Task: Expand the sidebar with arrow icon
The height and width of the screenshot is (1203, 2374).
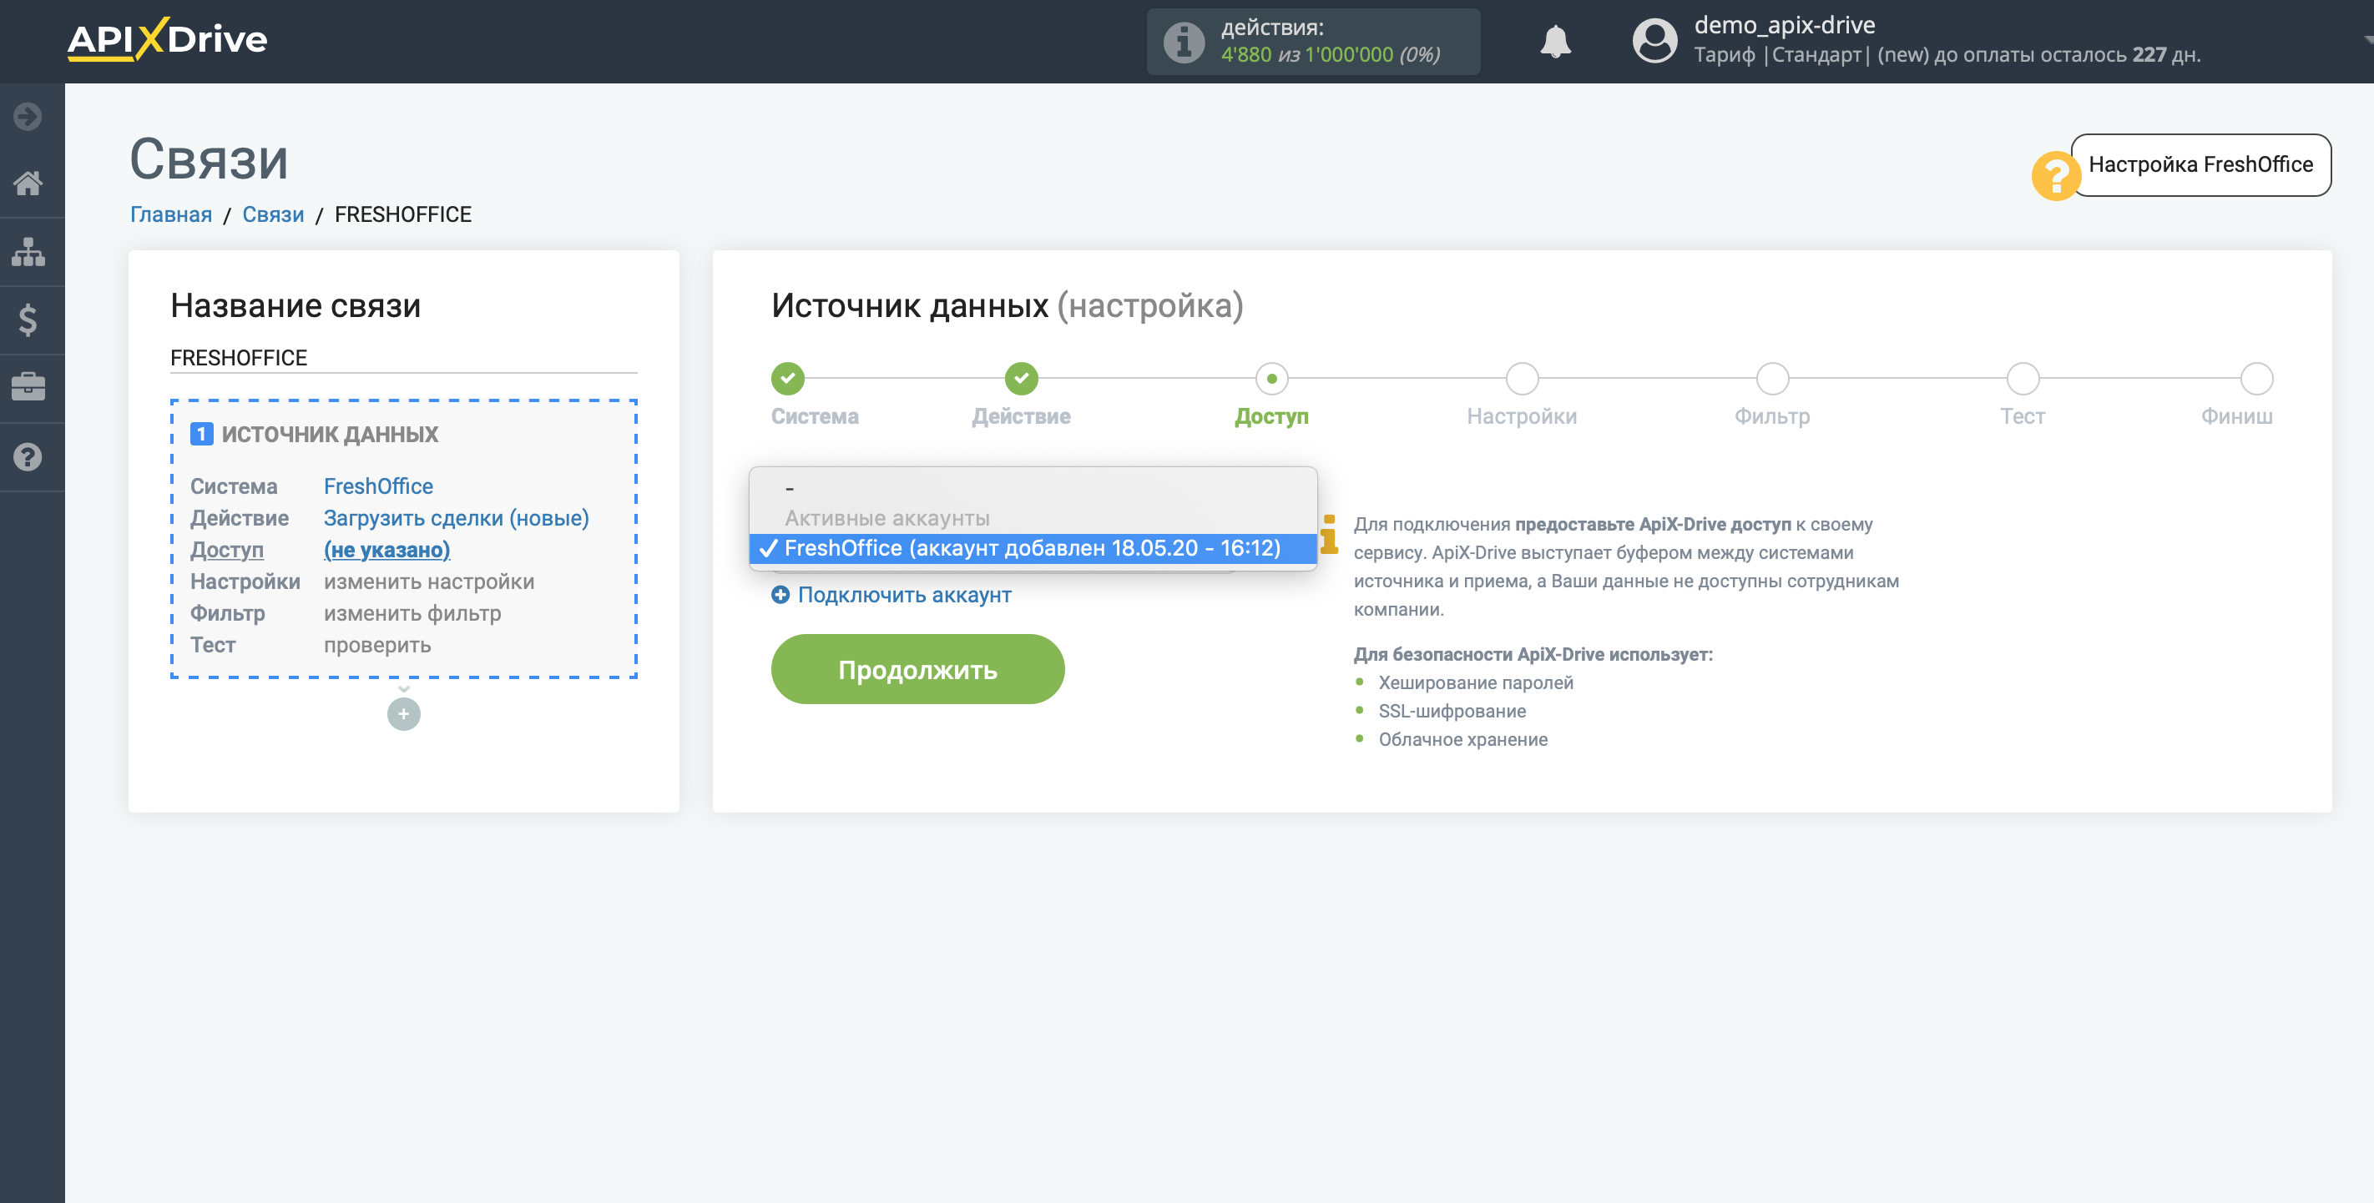Action: click(28, 116)
